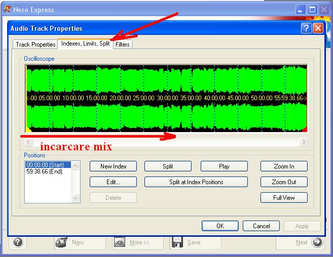Click the Next arrow in Nero Express
Screen dimensions: 333x257
tap(317, 242)
